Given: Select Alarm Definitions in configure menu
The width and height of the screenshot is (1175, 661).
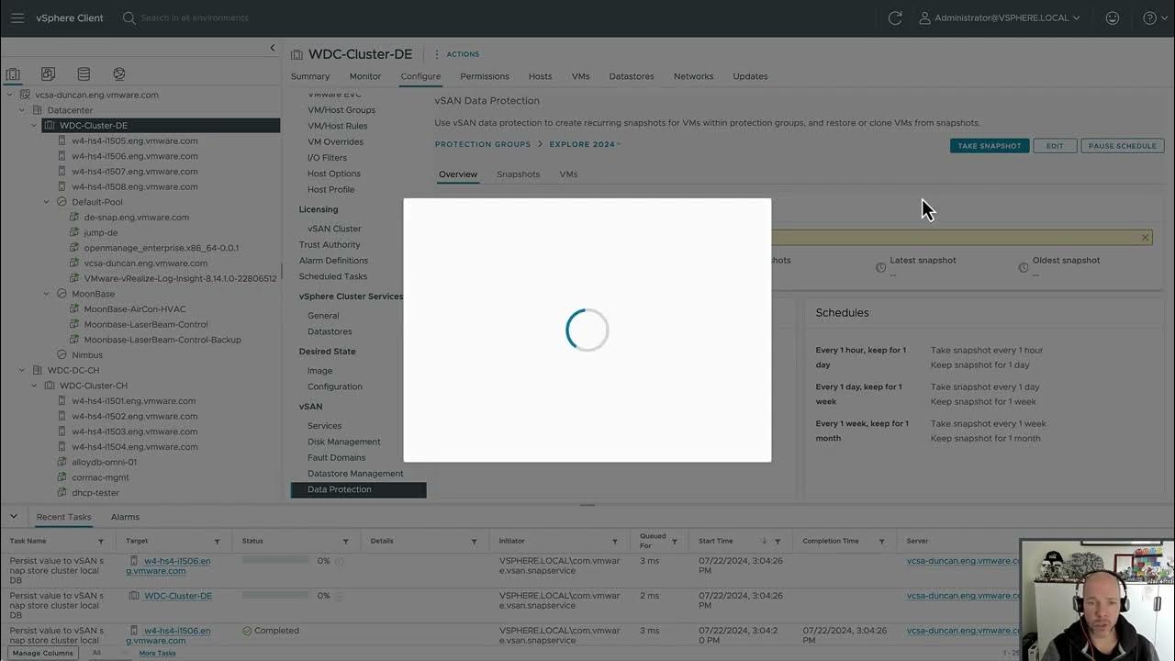Looking at the screenshot, I should 333,261.
